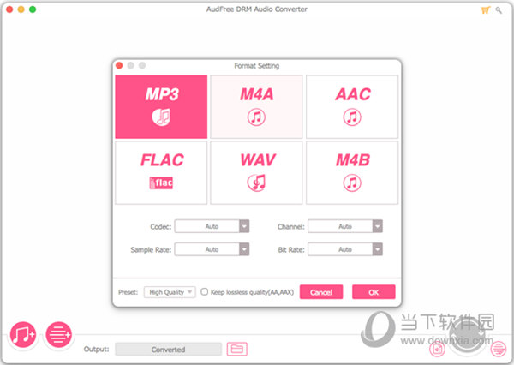Screen dimensions: 514x365
Task: Click the register key icon
Action: [499, 10]
